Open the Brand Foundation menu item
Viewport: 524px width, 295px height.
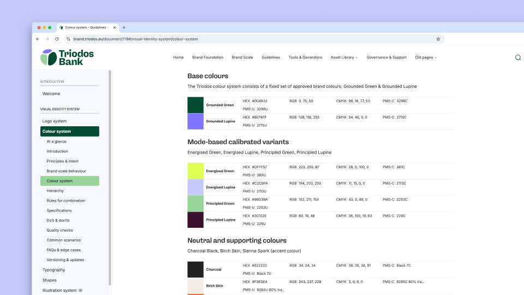pyautogui.click(x=207, y=57)
